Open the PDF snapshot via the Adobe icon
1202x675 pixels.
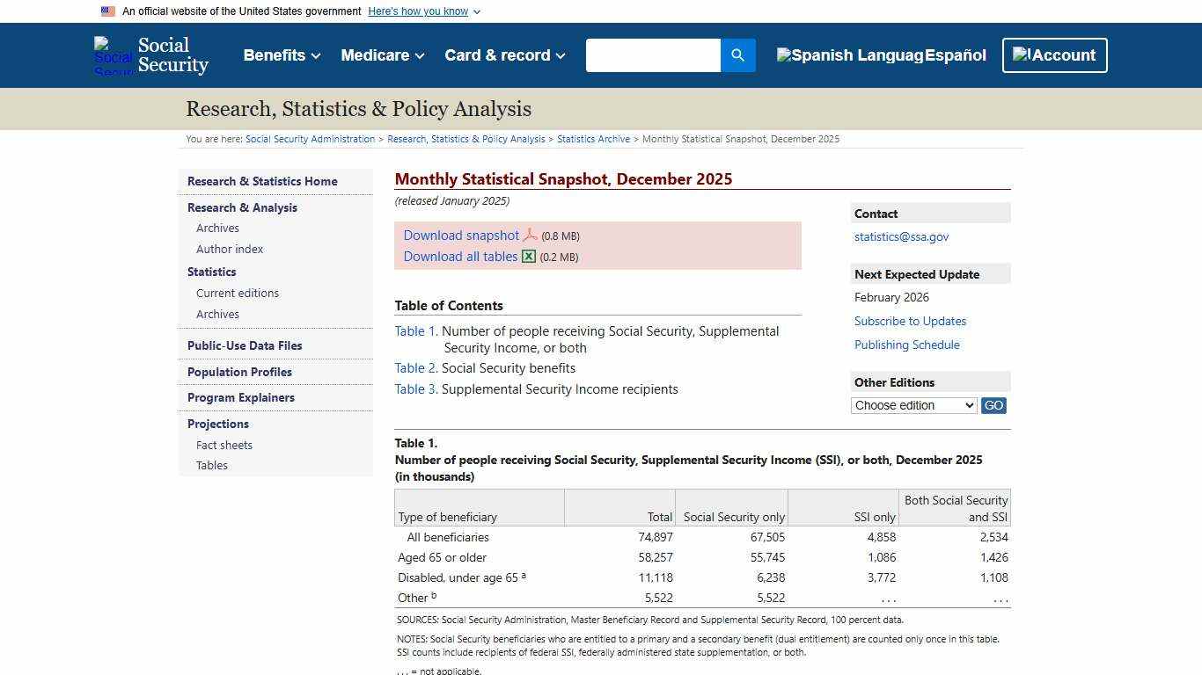tap(530, 235)
